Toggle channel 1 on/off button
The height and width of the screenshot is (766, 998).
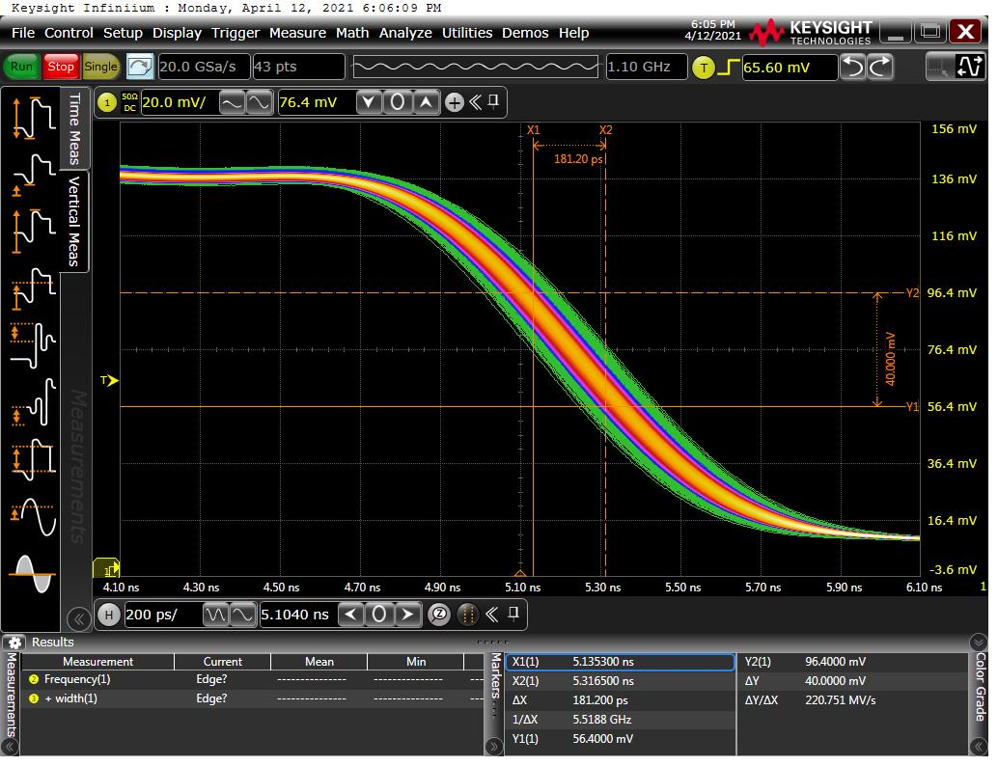point(106,102)
